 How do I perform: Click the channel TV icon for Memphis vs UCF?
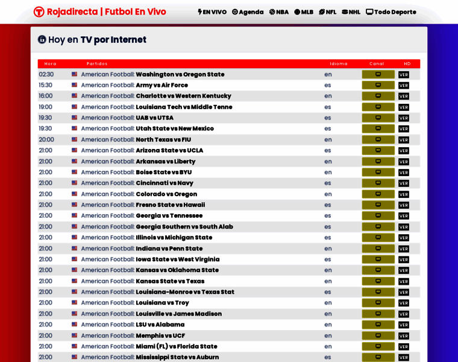[378, 335]
